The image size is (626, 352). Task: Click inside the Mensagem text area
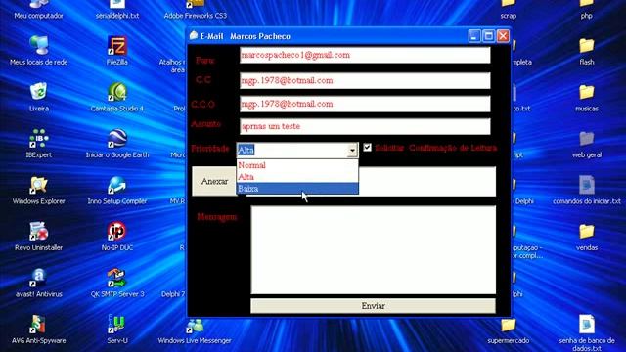click(x=374, y=250)
